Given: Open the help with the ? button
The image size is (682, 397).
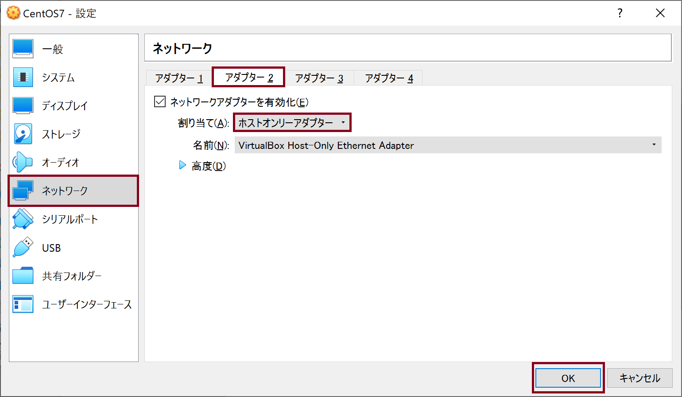Looking at the screenshot, I should 620,13.
